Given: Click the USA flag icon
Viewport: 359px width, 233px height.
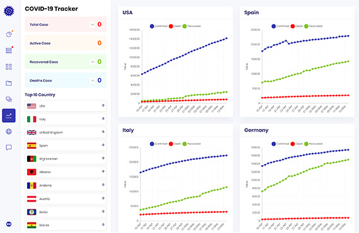Looking at the screenshot, I should pos(31,106).
